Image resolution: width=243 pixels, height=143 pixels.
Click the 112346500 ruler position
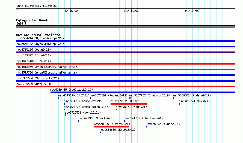coord(192,11)
